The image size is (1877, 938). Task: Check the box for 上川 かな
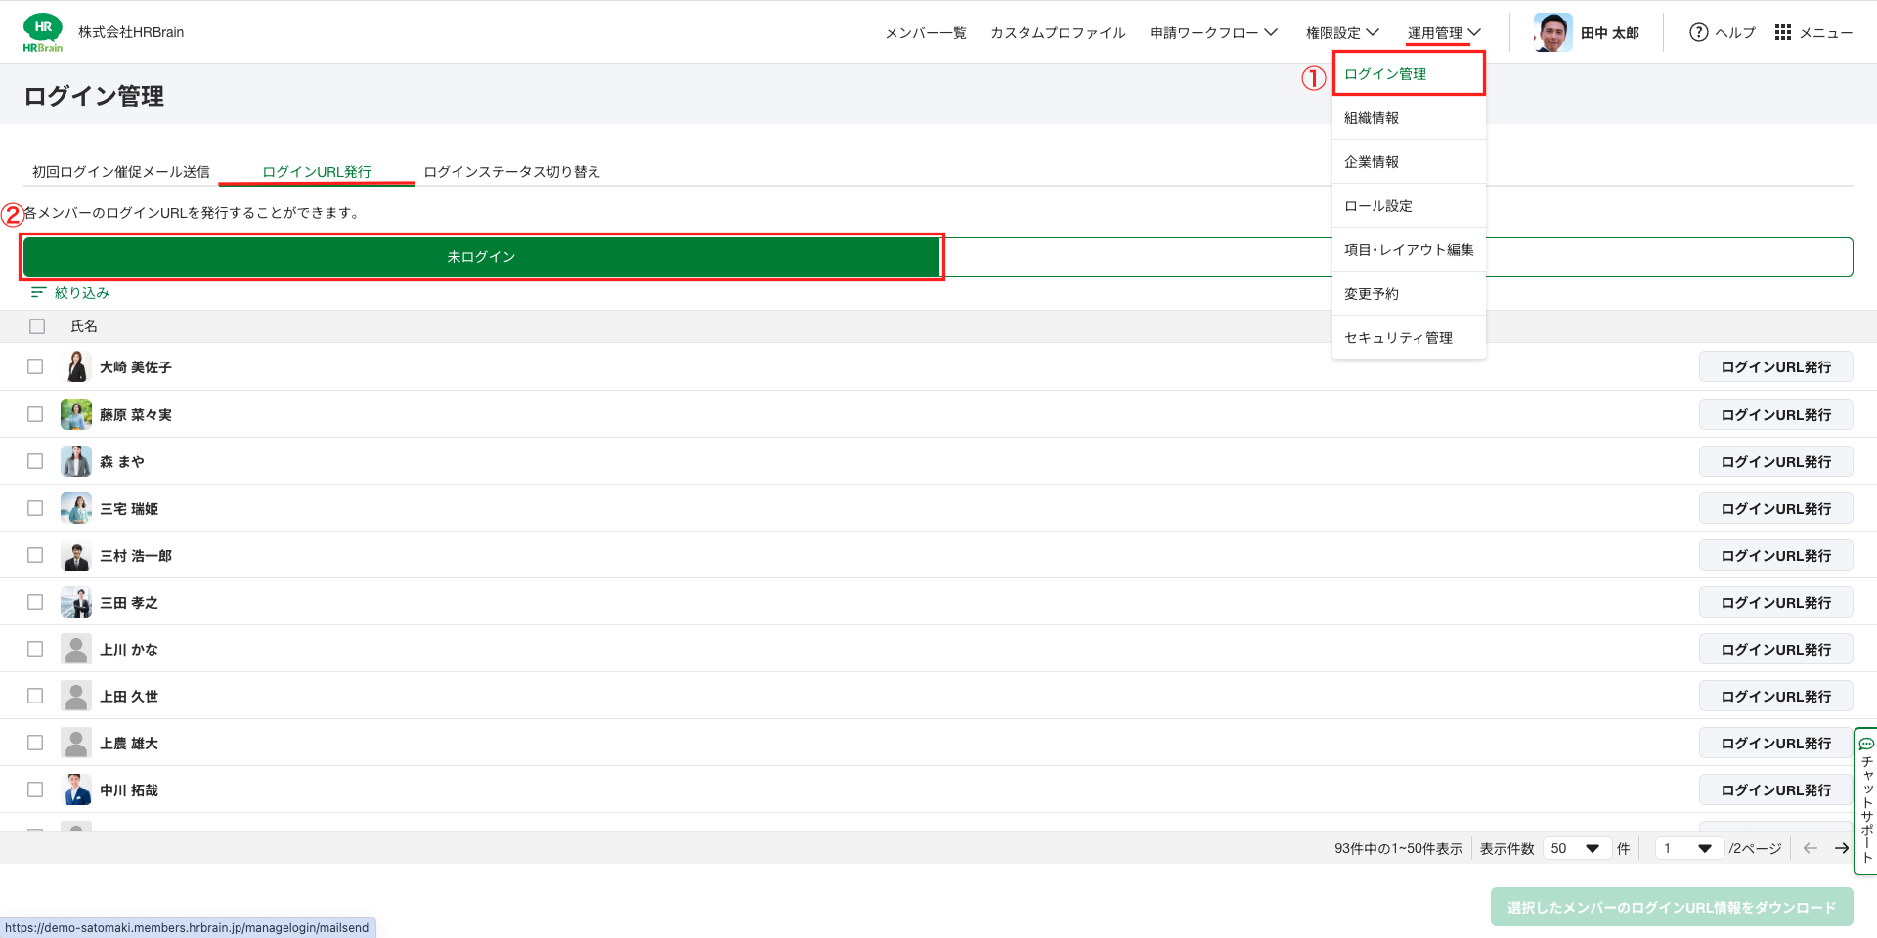[35, 649]
